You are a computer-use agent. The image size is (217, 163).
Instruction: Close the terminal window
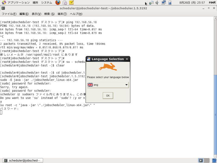tap(214, 8)
